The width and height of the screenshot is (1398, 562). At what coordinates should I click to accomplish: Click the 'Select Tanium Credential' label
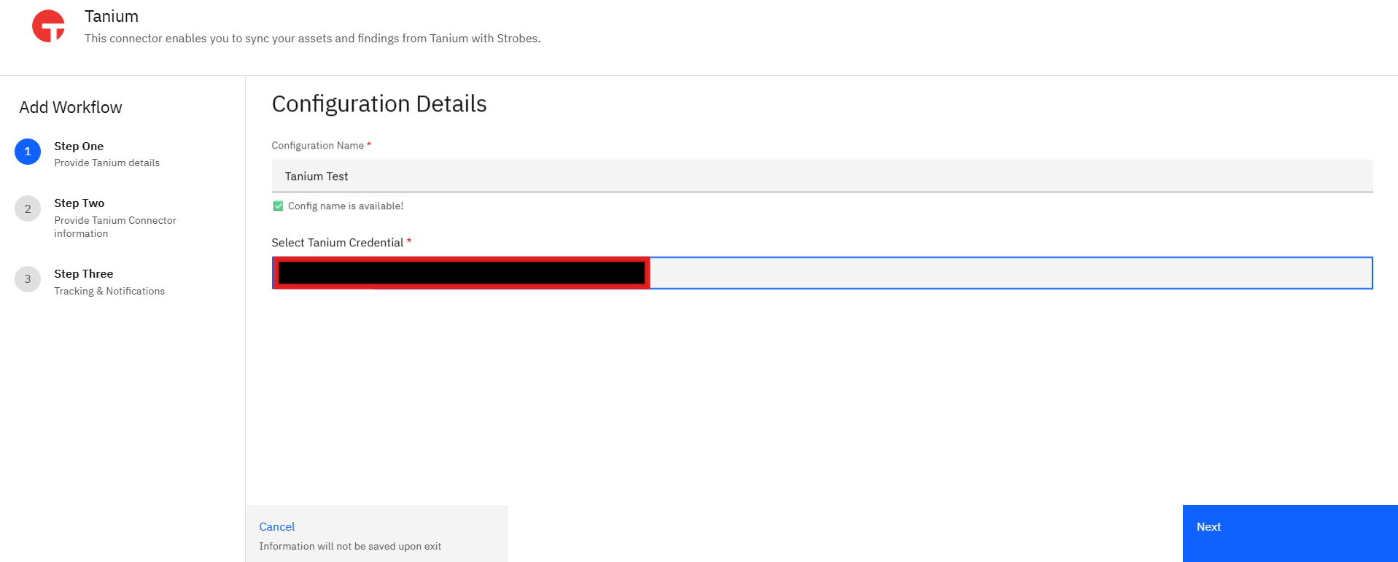338,243
